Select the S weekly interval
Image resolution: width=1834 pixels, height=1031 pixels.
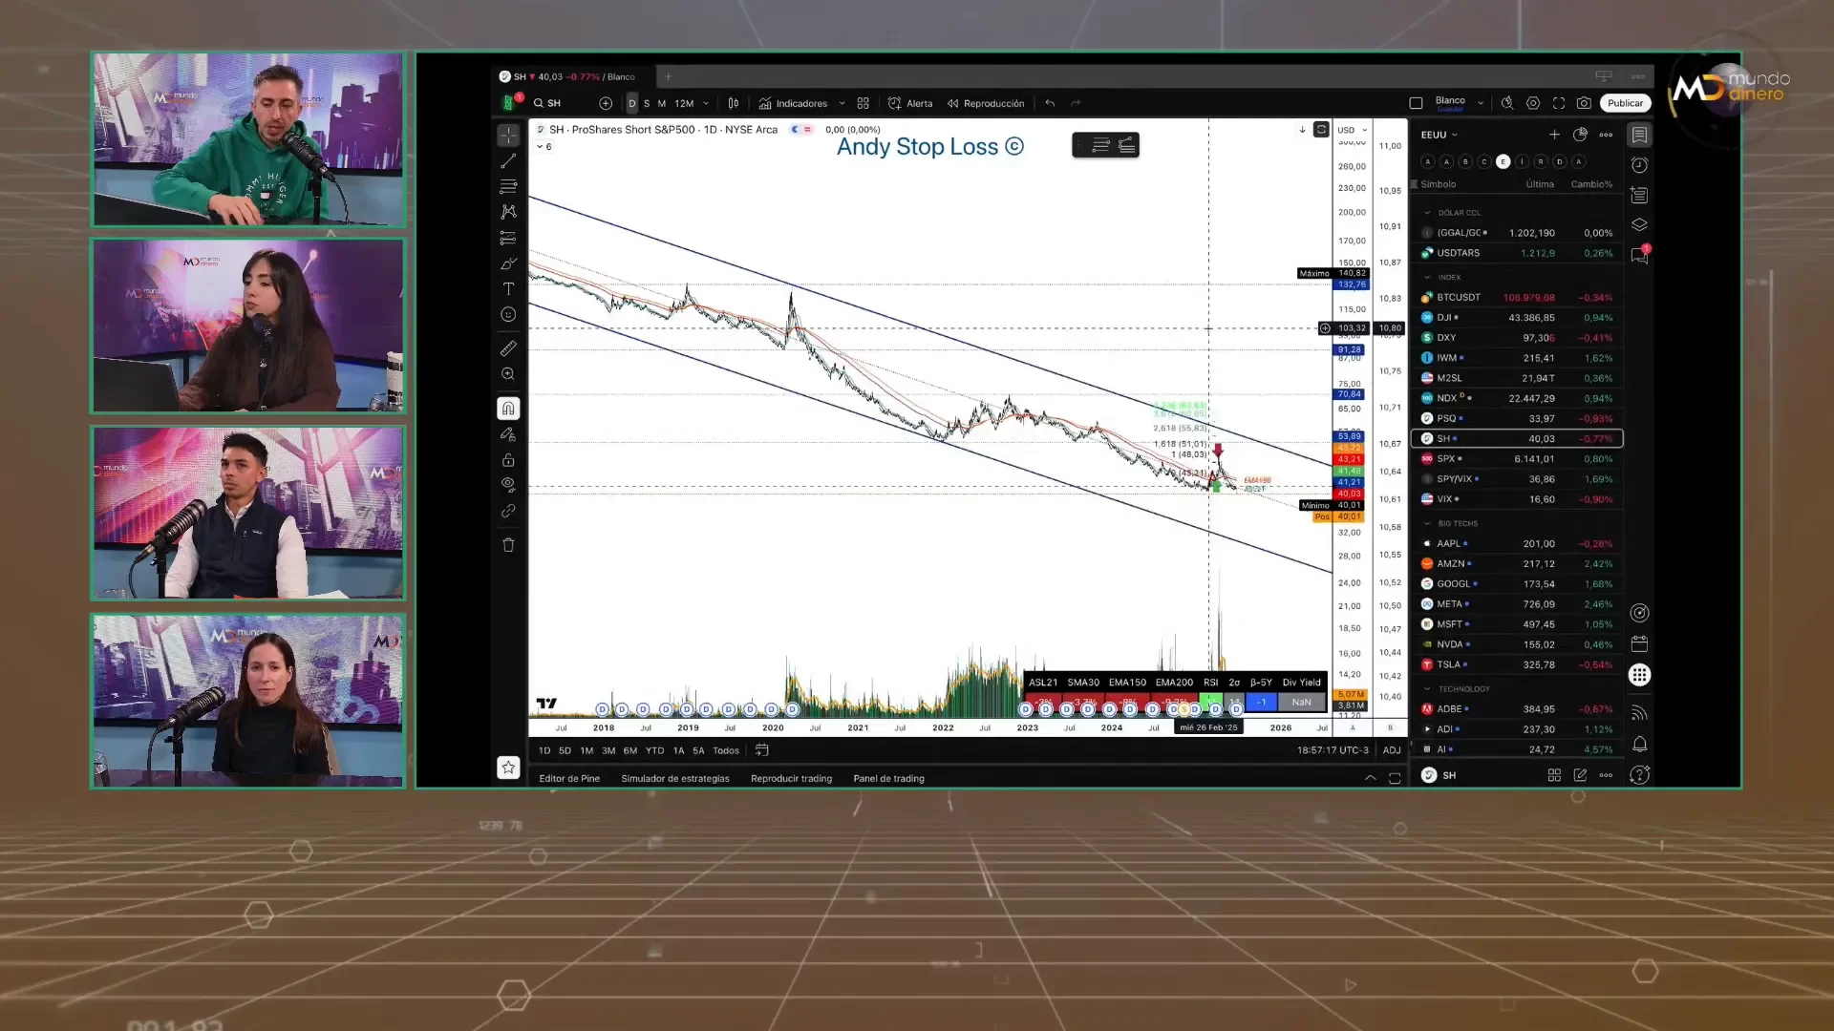pos(647,103)
